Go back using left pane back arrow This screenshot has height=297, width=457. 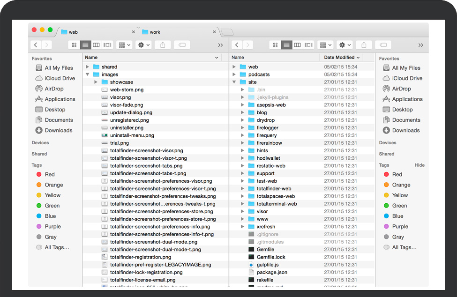coord(36,45)
